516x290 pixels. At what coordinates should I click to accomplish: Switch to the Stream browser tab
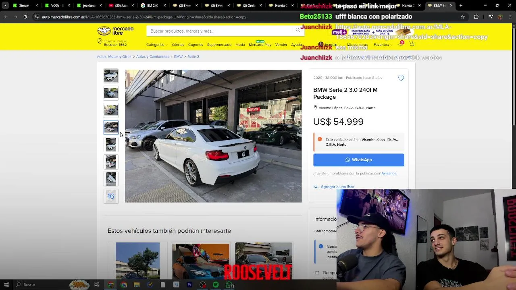(25, 6)
